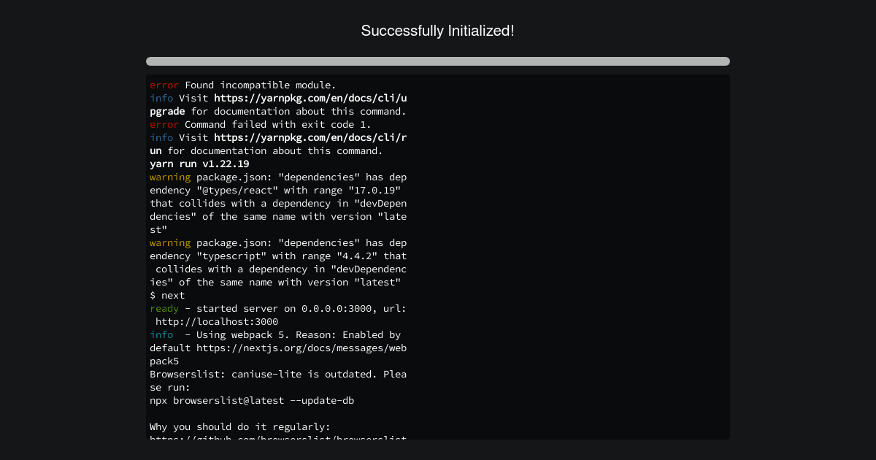Click the "Why you should do it regularly:" text
Viewport: 876px width, 460px height.
tap(240, 426)
